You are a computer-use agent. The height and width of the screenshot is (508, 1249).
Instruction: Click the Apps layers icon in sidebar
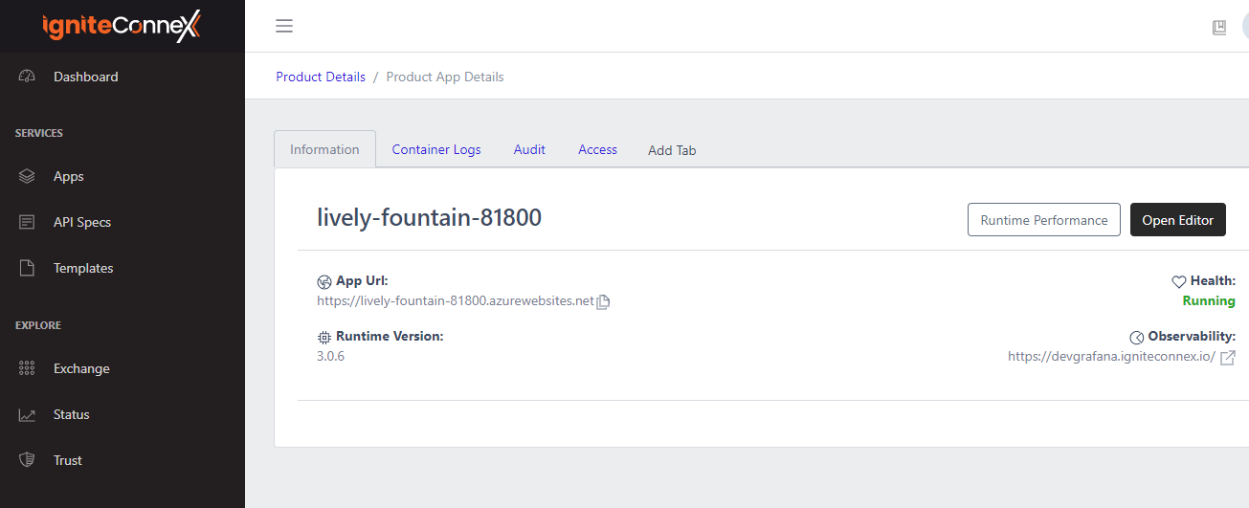[x=27, y=176]
